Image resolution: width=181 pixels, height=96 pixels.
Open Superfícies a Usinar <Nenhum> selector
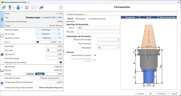[47, 38]
